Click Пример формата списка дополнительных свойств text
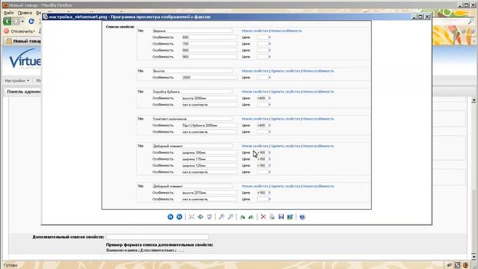 coord(159,244)
